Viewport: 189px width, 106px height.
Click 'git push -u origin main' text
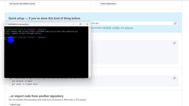(25, 84)
